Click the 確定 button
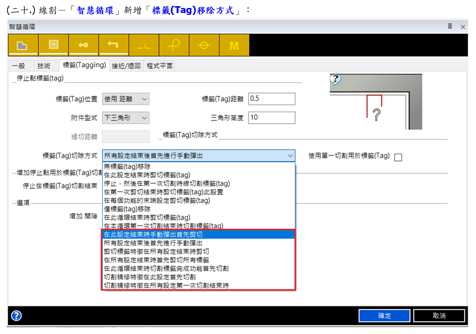 point(384,315)
